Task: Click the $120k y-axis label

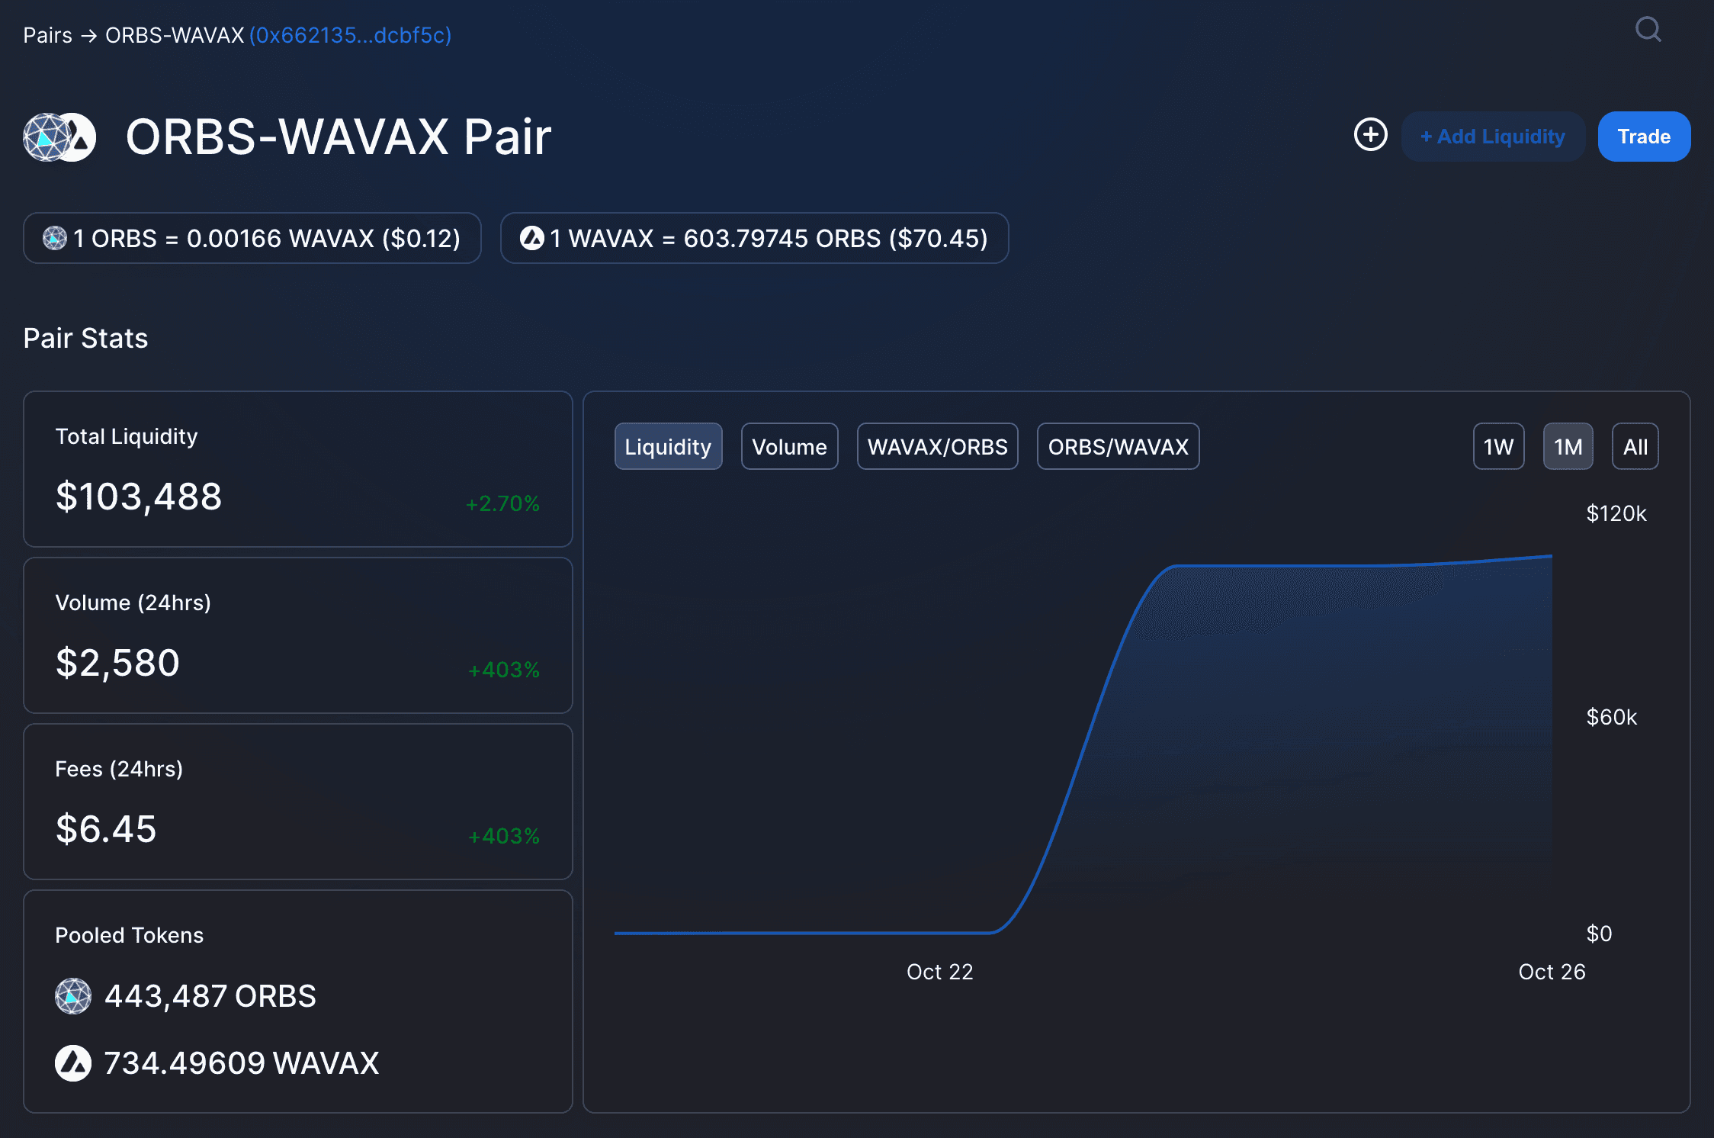Action: coord(1616,513)
